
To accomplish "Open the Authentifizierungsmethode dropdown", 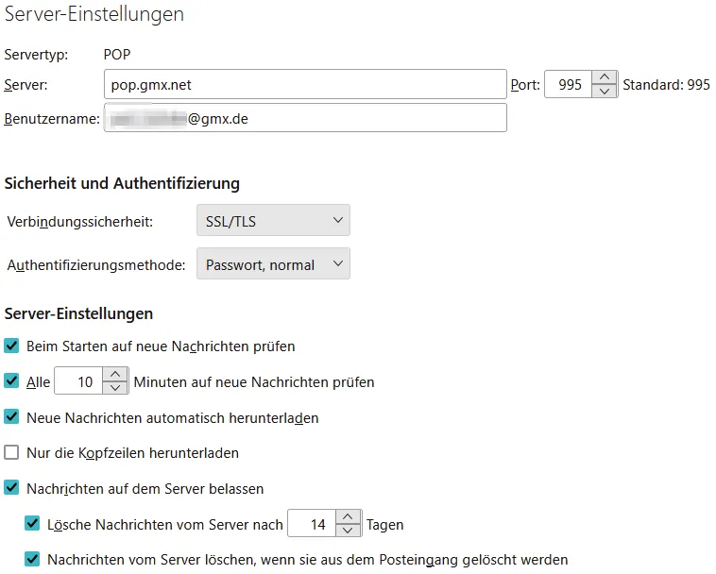I will pos(273,263).
